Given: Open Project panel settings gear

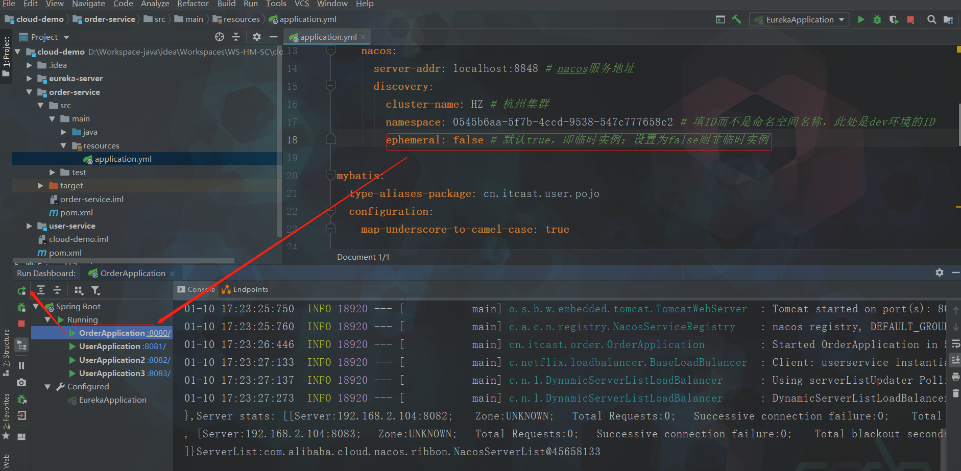Looking at the screenshot, I should pyautogui.click(x=257, y=37).
